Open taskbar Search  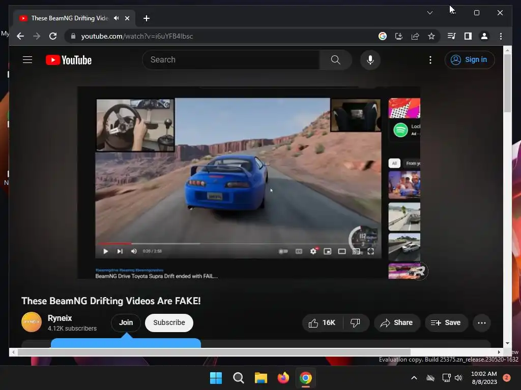[238, 378]
